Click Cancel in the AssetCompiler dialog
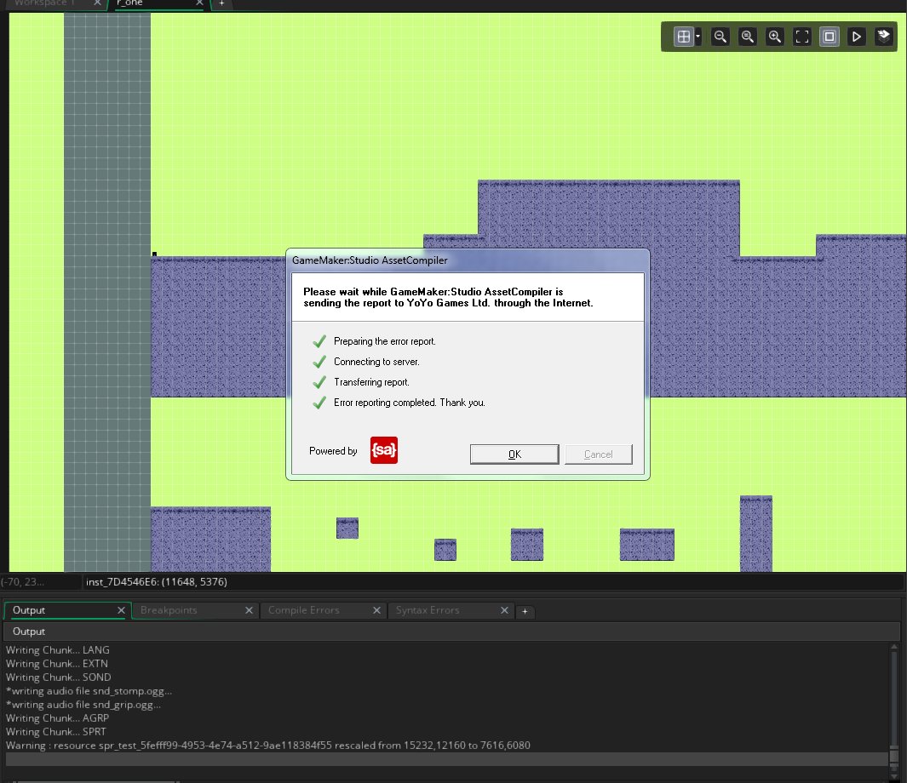This screenshot has width=907, height=783. (x=598, y=454)
